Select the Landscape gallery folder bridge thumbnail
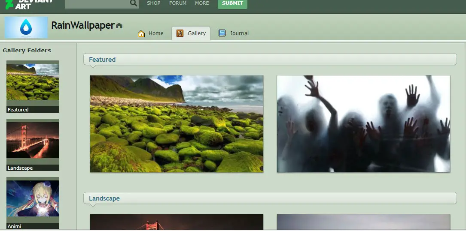Image resolution: width=466 pixels, height=231 pixels. point(33,140)
